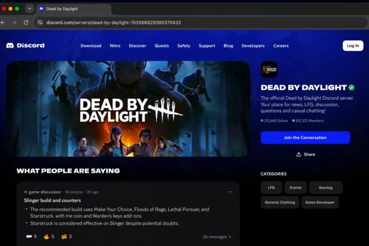
Task: Click the fire reaction with 5
Action: coord(49,237)
